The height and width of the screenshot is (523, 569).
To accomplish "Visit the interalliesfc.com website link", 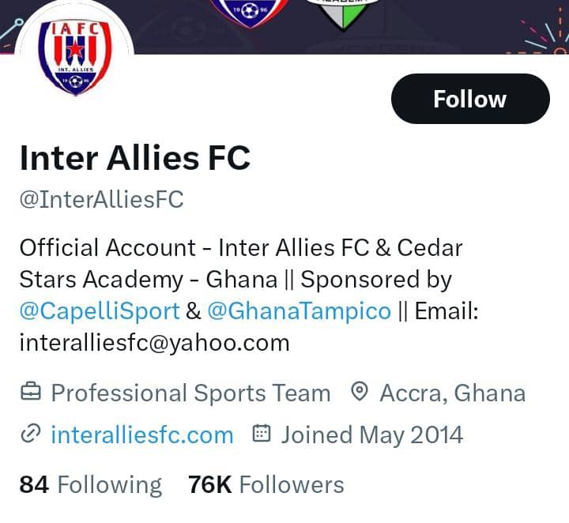I will pyautogui.click(x=142, y=435).
